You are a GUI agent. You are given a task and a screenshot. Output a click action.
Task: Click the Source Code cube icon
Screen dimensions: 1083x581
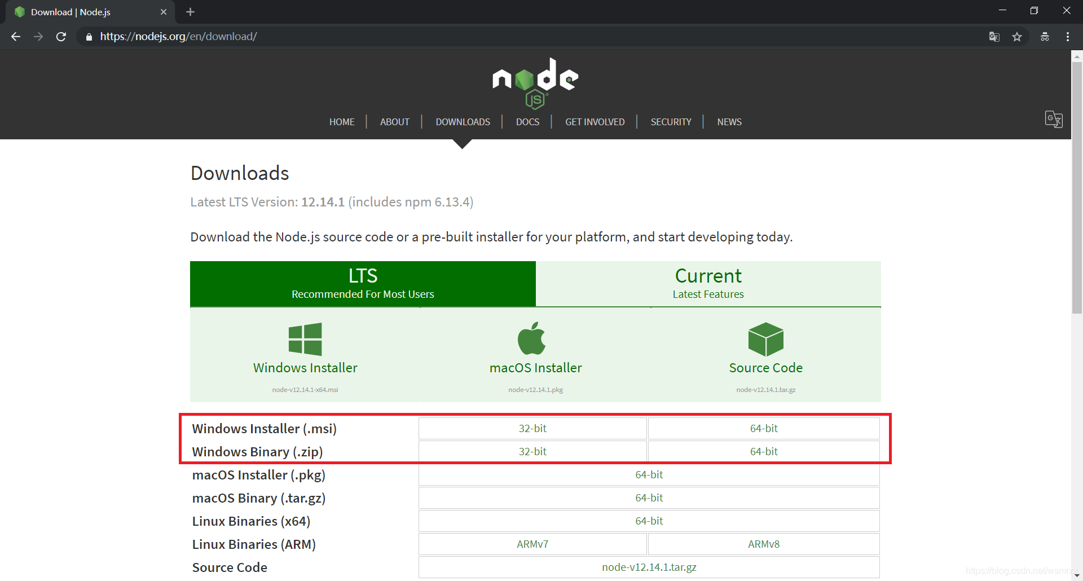tap(765, 339)
